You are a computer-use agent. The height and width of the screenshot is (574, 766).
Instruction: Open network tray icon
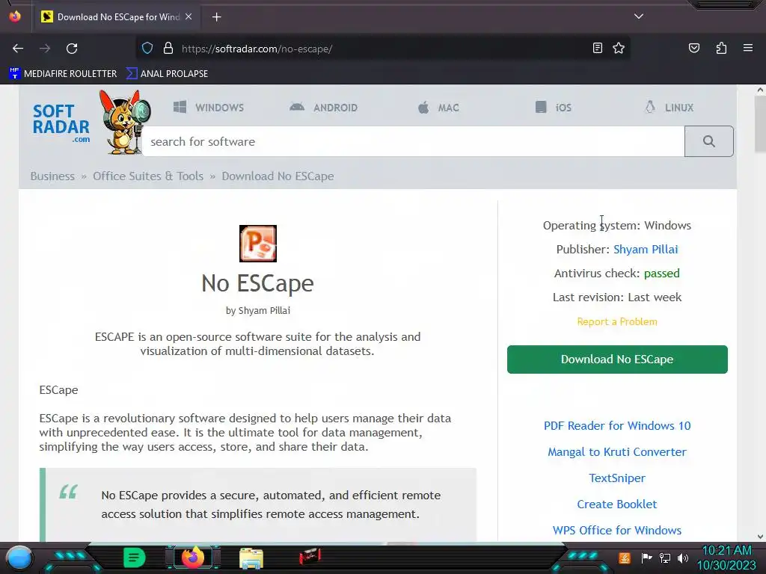pos(664,558)
